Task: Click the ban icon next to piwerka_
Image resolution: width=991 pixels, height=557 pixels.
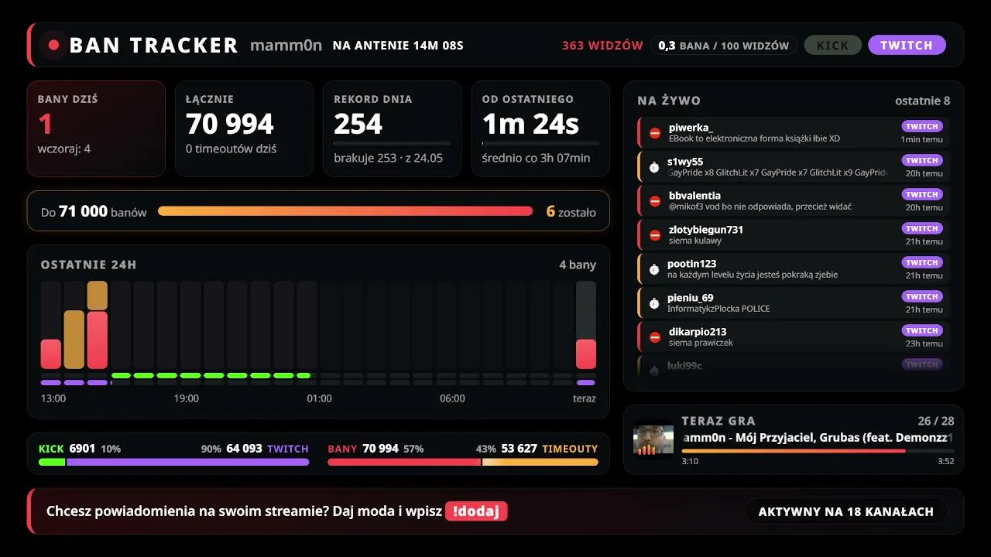Action: pyautogui.click(x=655, y=133)
